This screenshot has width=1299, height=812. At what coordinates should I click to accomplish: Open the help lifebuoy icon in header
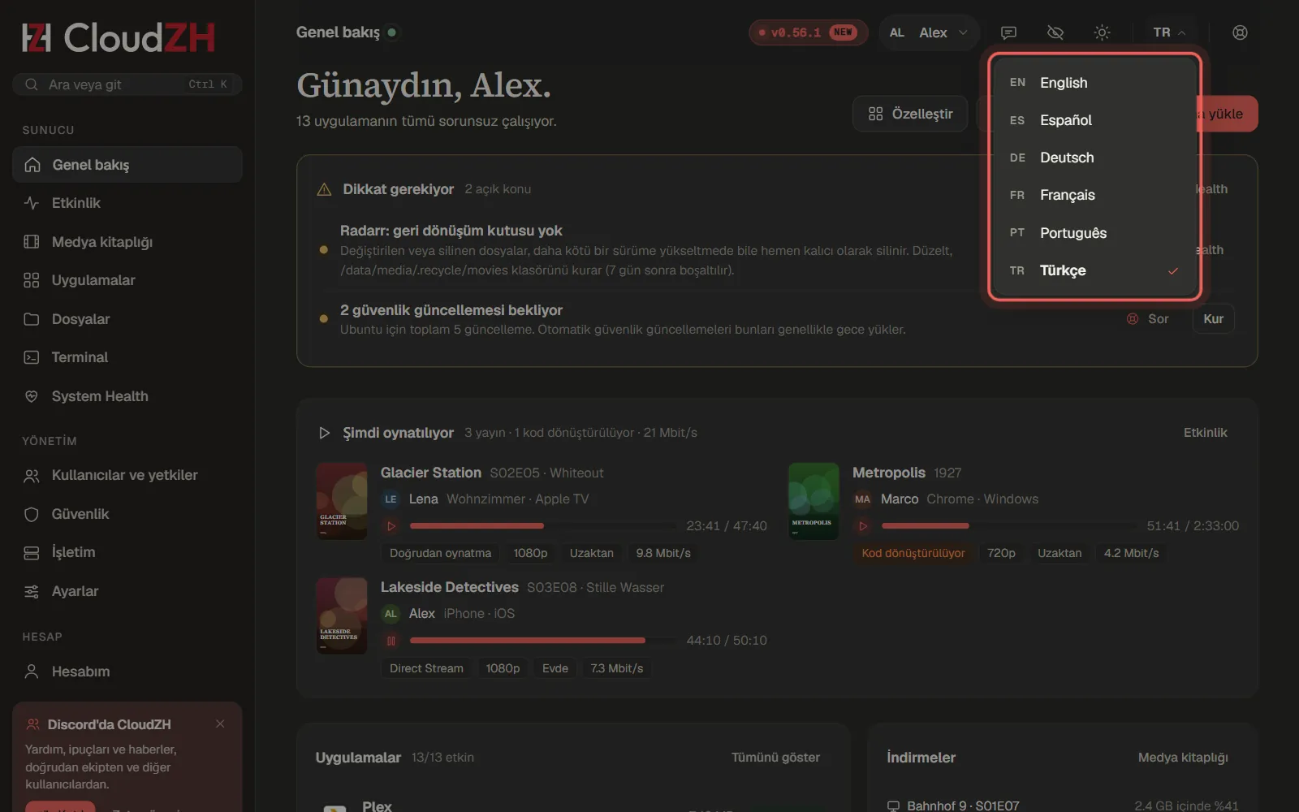click(x=1240, y=32)
